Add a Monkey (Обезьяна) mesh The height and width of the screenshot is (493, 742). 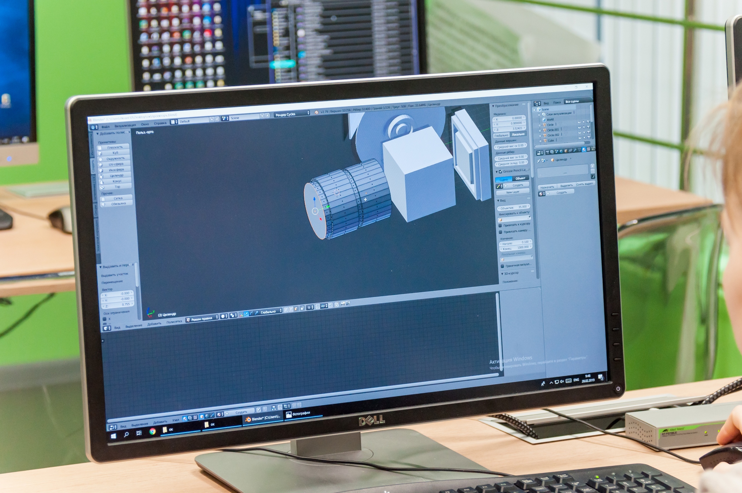click(x=117, y=204)
